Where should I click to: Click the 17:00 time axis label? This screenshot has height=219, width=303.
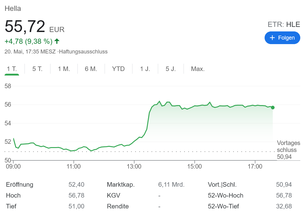pos(255,166)
